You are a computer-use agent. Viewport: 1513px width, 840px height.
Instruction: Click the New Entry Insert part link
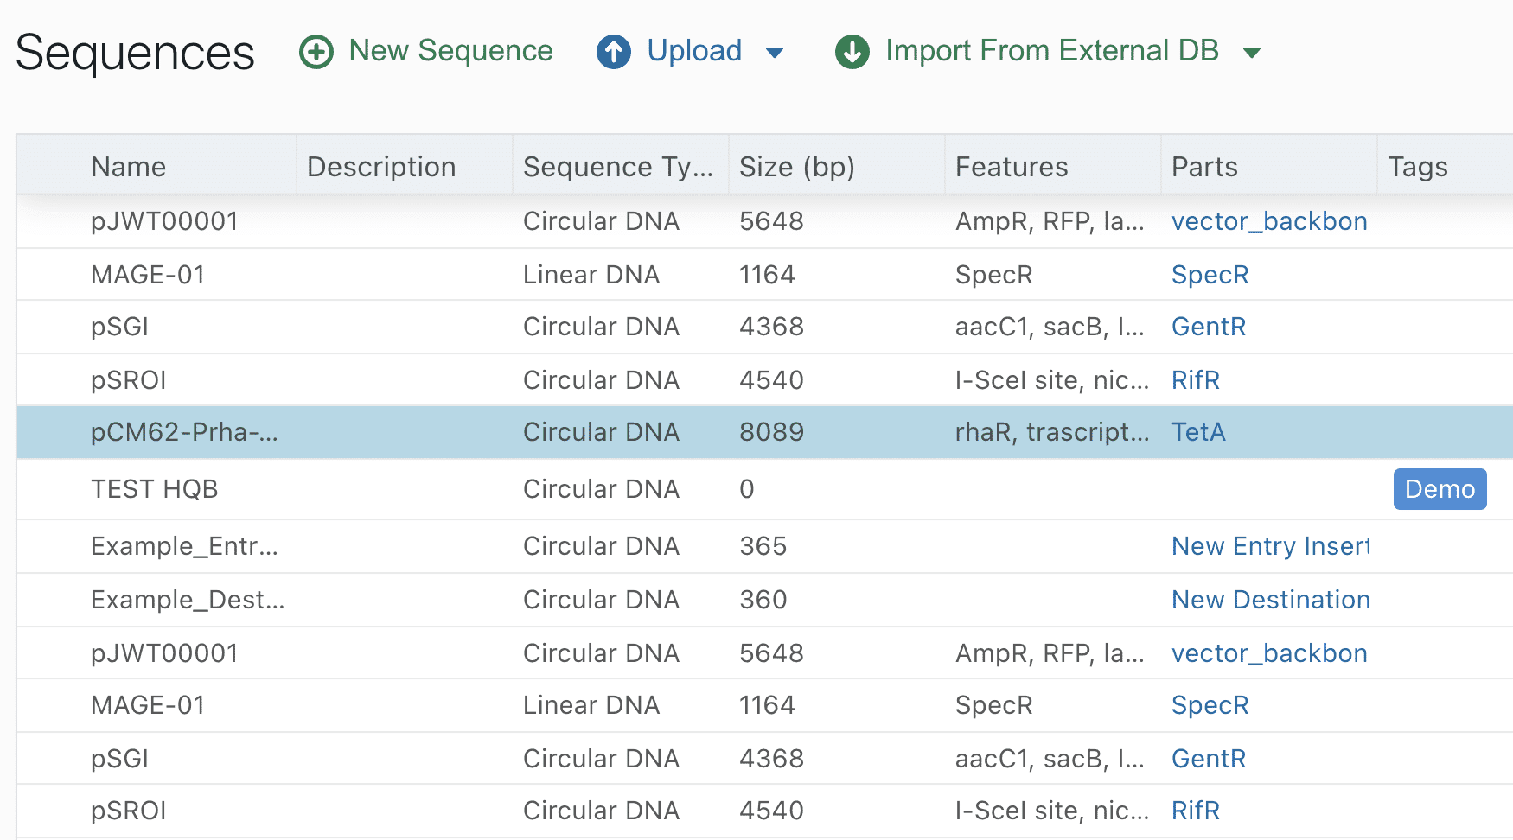tap(1271, 546)
